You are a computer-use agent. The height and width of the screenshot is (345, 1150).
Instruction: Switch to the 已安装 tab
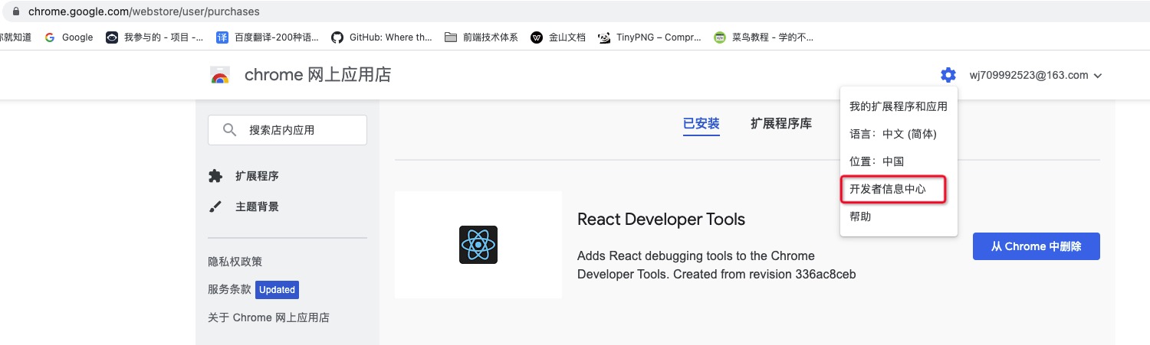click(x=701, y=123)
